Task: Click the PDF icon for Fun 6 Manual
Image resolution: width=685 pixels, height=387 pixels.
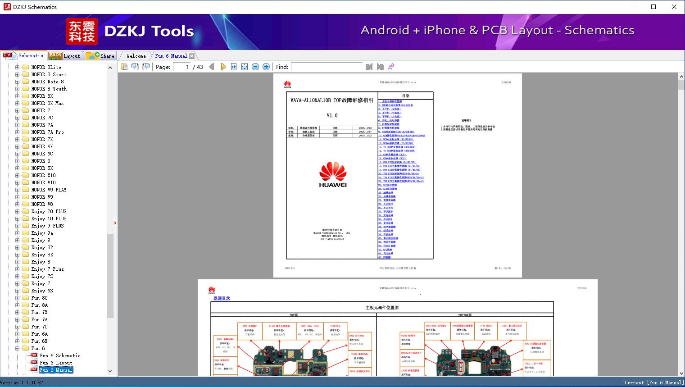Action: pyautogui.click(x=34, y=370)
